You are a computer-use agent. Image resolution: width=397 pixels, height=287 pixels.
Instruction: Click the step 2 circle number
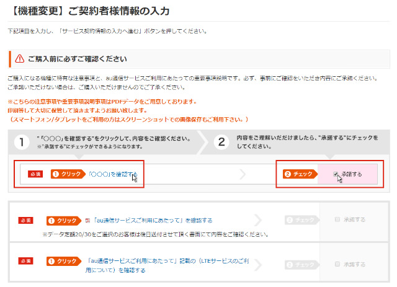221,142
